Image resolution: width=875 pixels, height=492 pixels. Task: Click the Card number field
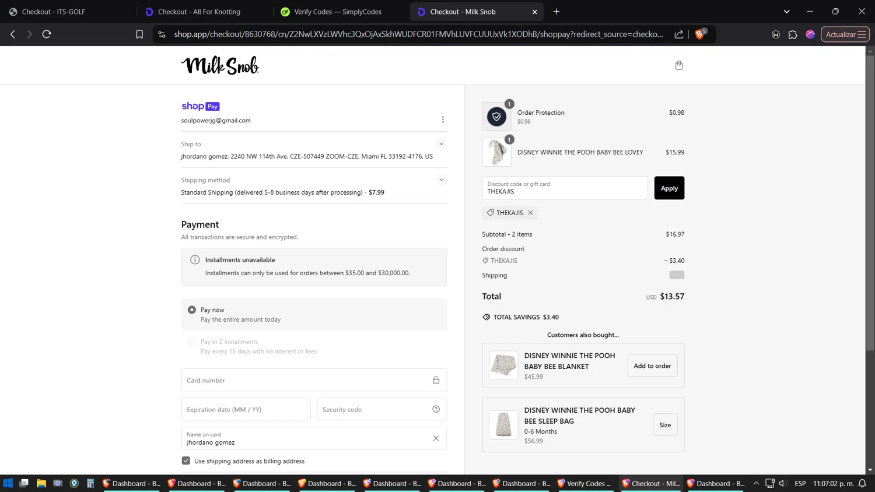click(x=314, y=380)
